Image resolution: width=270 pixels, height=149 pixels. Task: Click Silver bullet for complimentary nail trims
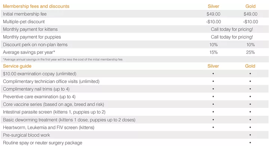[x=213, y=89]
